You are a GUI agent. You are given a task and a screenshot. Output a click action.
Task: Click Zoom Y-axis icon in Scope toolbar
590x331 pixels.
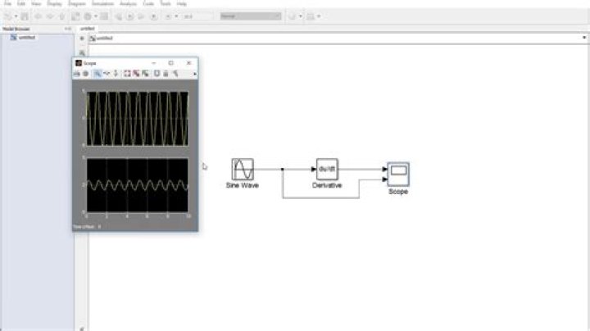tap(116, 73)
